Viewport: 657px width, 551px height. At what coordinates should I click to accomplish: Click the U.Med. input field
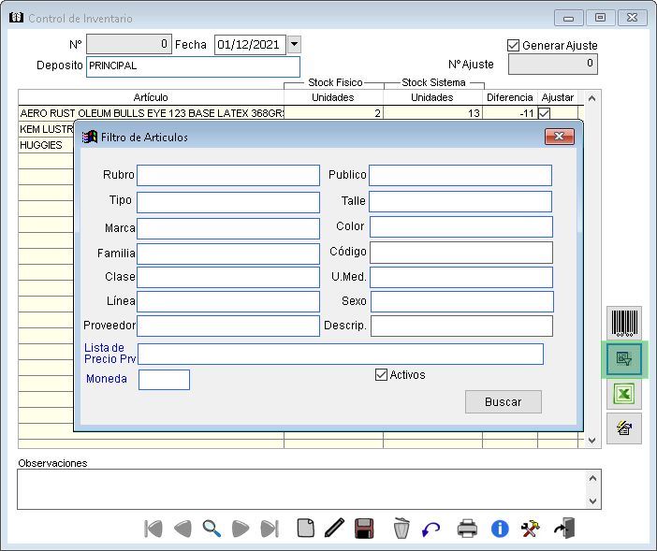click(461, 278)
